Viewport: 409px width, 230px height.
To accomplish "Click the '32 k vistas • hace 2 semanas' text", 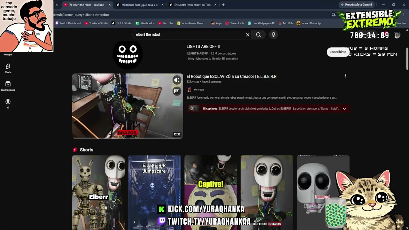I will click(x=204, y=82).
